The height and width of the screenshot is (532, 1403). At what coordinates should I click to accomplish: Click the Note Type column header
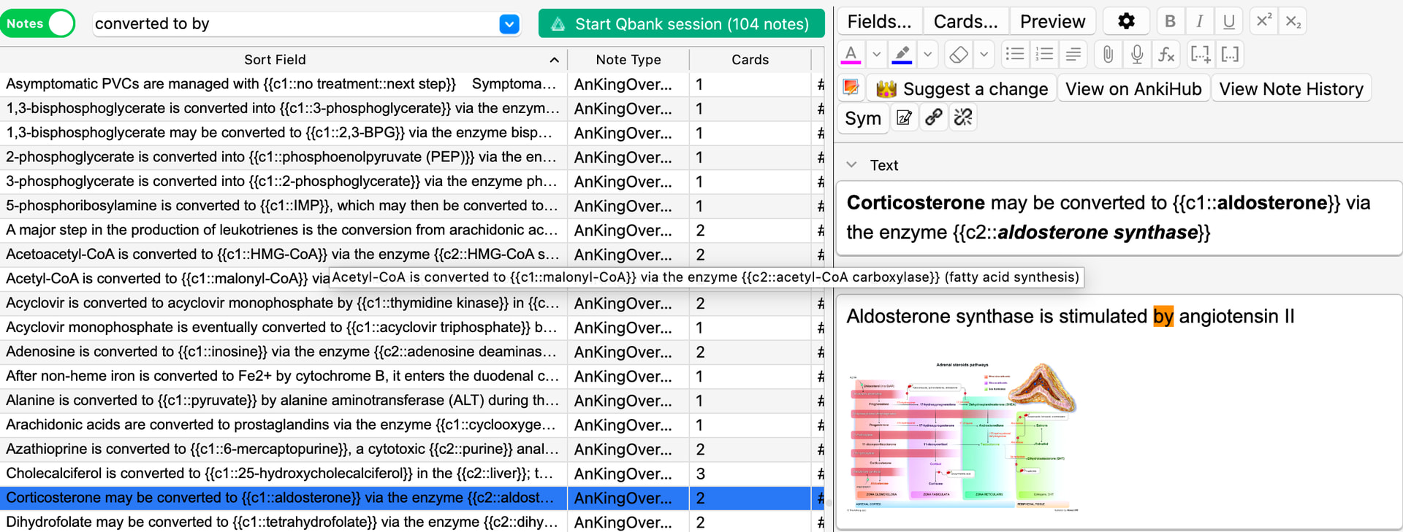point(628,60)
